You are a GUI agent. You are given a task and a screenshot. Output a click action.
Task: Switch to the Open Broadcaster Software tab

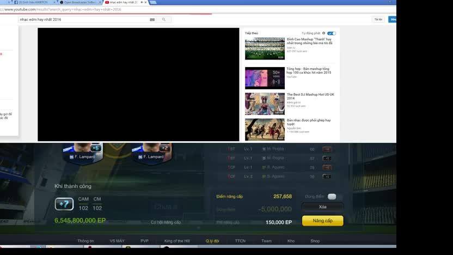[x=80, y=2]
